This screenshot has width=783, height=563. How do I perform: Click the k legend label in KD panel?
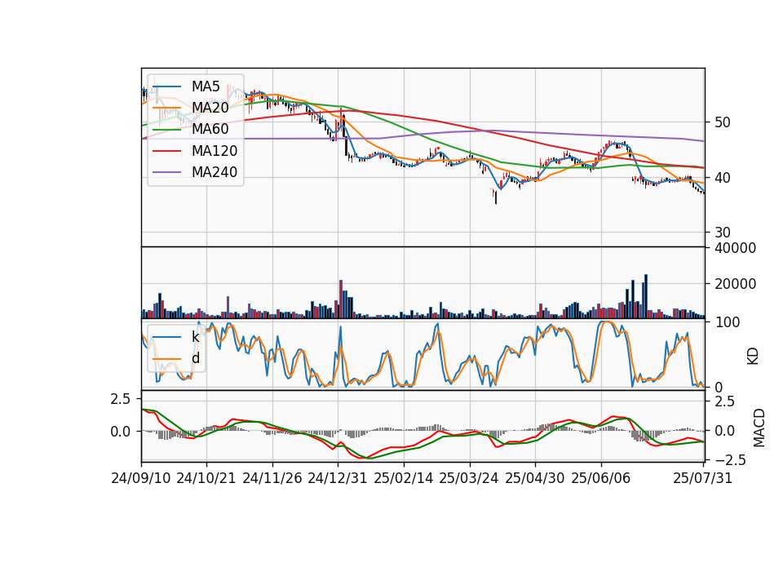195,337
